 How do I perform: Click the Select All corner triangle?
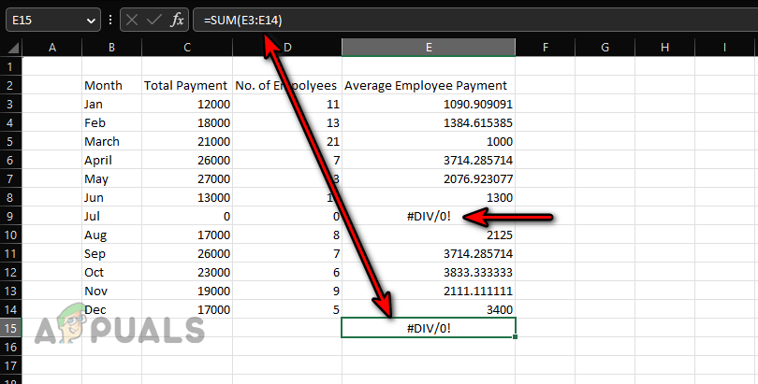click(x=11, y=48)
